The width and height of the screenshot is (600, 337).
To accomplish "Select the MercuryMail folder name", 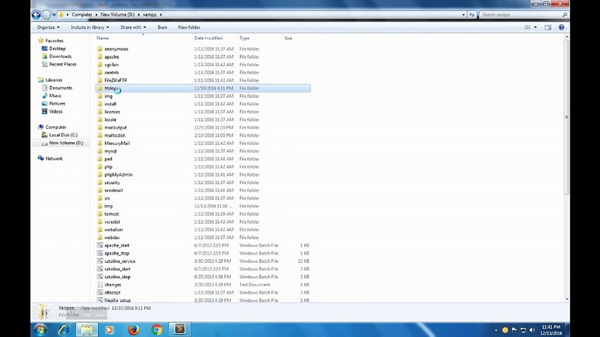I will (x=117, y=143).
